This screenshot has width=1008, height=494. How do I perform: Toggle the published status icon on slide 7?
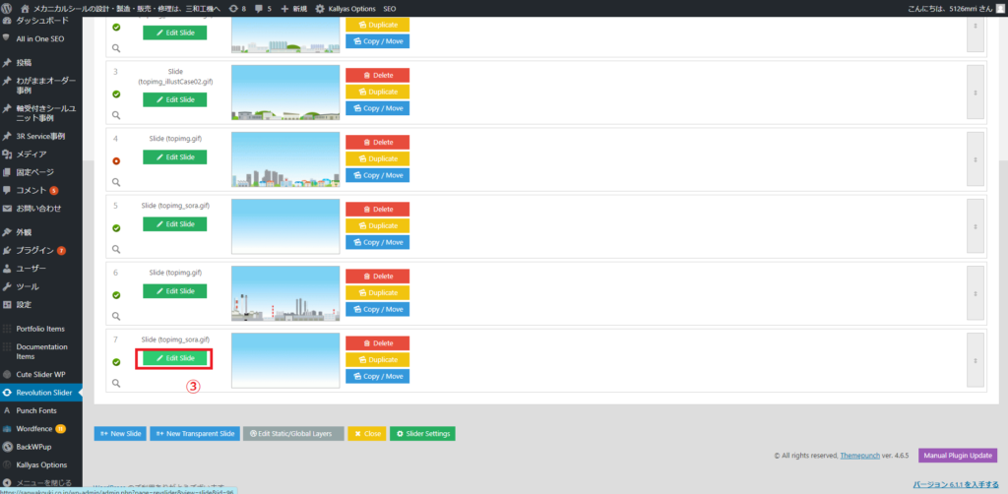116,361
